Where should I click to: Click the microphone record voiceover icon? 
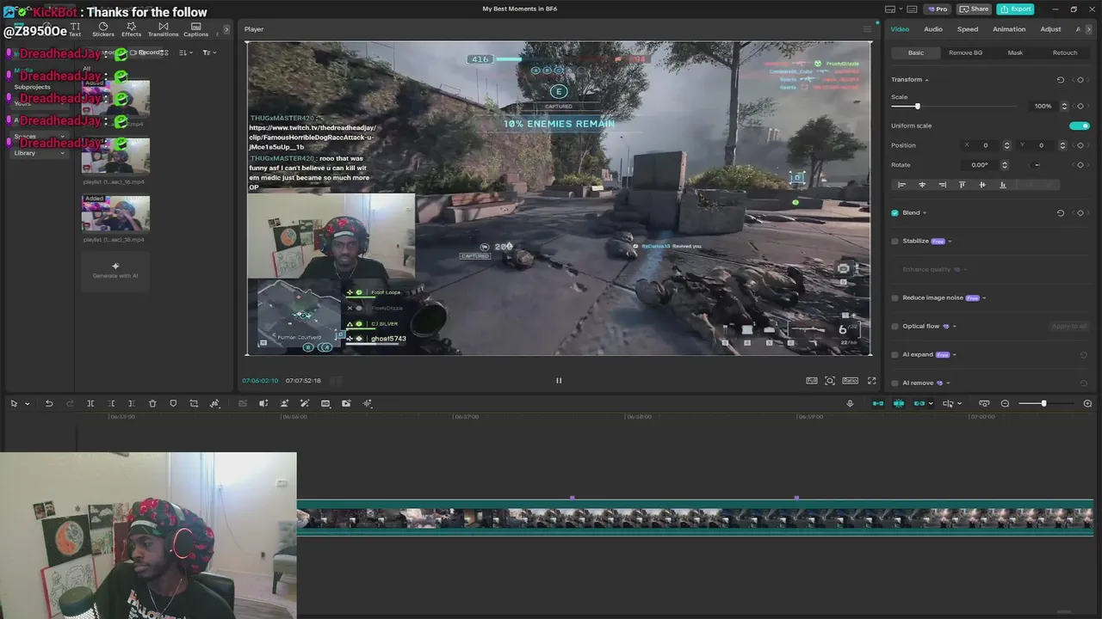[x=850, y=403]
